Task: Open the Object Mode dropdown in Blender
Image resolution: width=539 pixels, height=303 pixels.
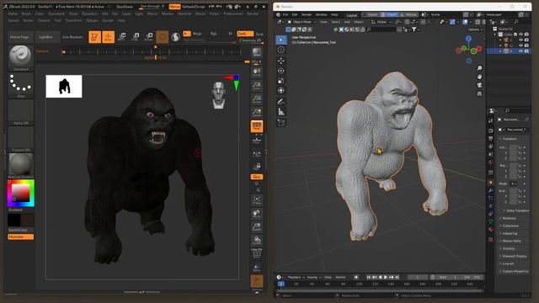Action: 302,22
